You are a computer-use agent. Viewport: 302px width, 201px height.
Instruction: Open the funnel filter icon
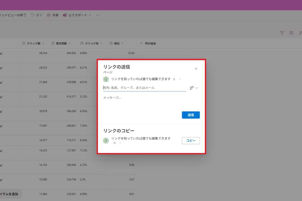(282, 33)
